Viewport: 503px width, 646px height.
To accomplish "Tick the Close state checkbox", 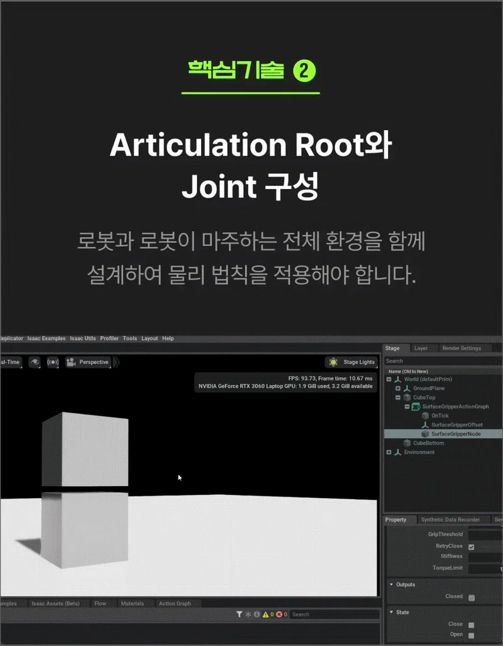I will click(472, 625).
